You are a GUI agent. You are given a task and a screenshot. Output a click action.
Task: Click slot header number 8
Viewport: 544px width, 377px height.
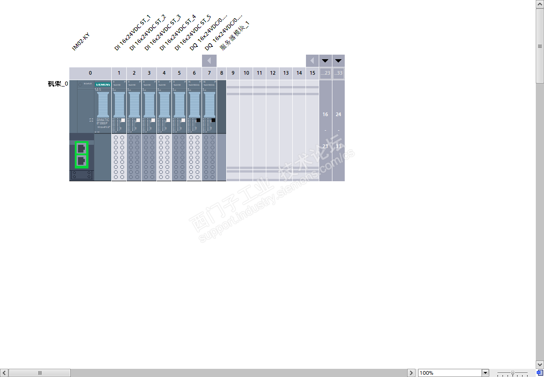[222, 73]
